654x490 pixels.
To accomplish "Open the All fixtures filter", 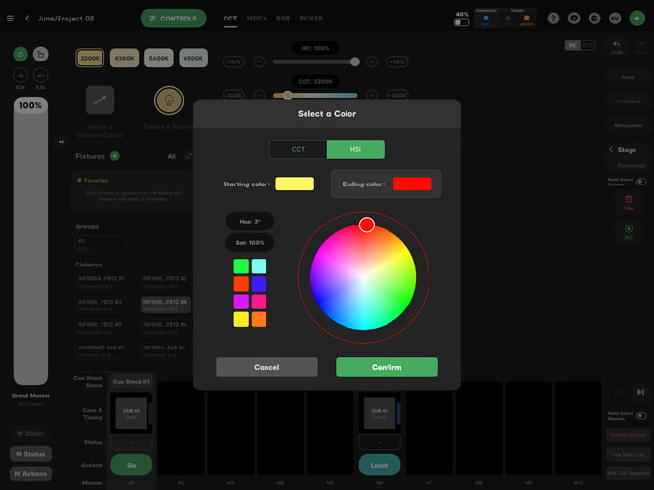I will click(172, 156).
